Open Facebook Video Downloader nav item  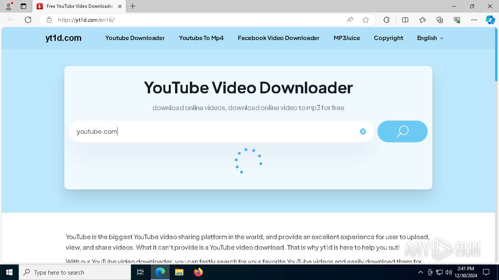(278, 38)
